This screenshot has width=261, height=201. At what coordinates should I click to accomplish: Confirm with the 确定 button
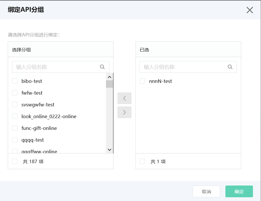coord(239,192)
